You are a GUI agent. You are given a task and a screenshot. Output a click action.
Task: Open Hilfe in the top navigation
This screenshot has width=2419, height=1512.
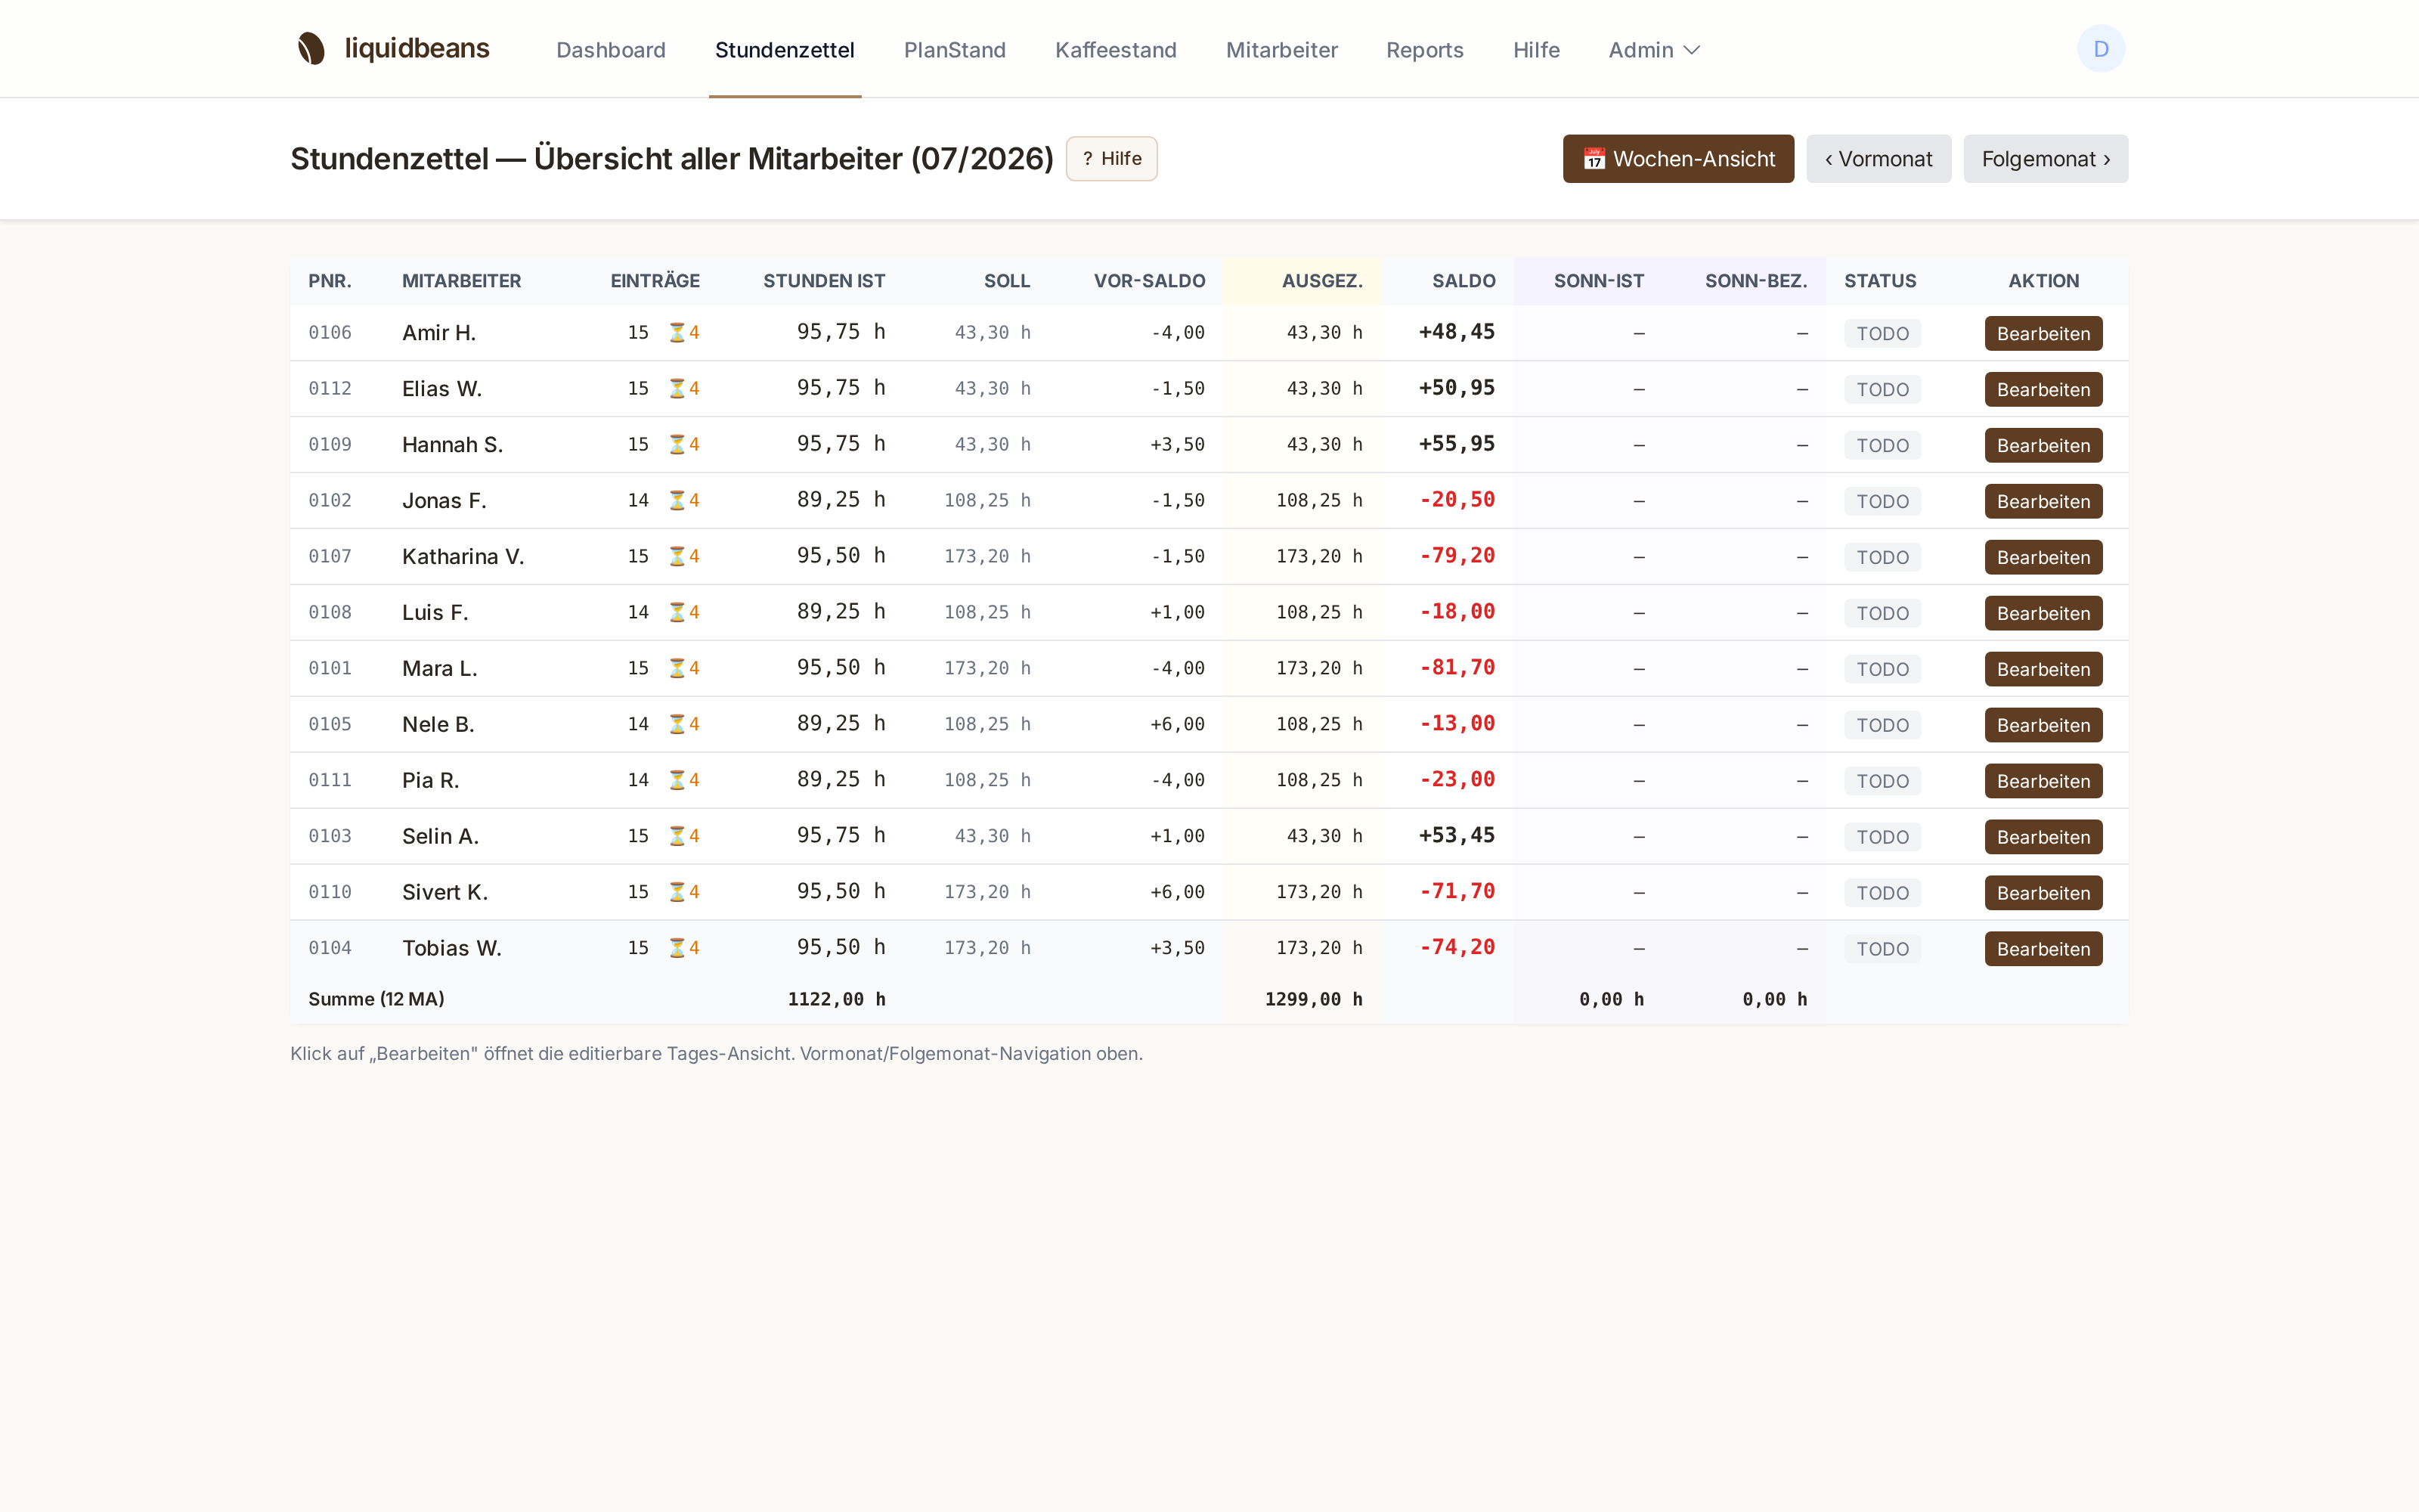point(1536,50)
